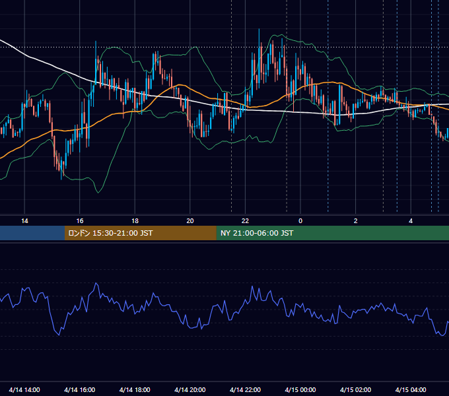
Task: Click the 4/14 22:00 date label
Action: pyautogui.click(x=246, y=389)
